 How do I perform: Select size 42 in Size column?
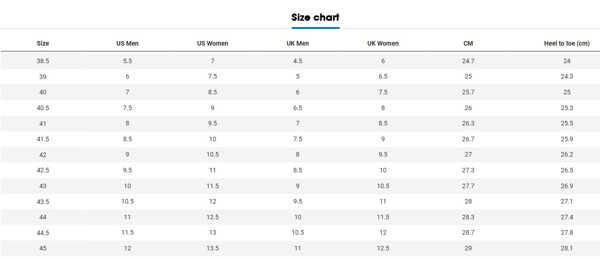[x=43, y=155]
